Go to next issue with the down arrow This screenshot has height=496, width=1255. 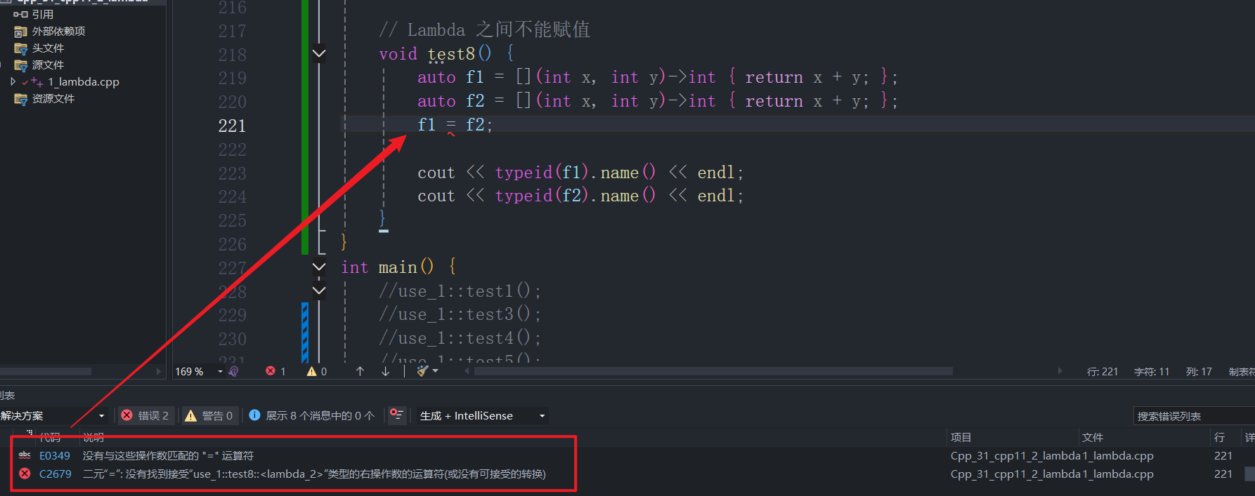[x=385, y=371]
